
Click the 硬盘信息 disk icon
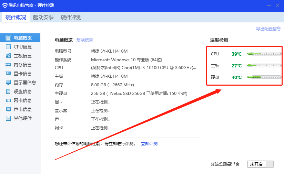8,91
